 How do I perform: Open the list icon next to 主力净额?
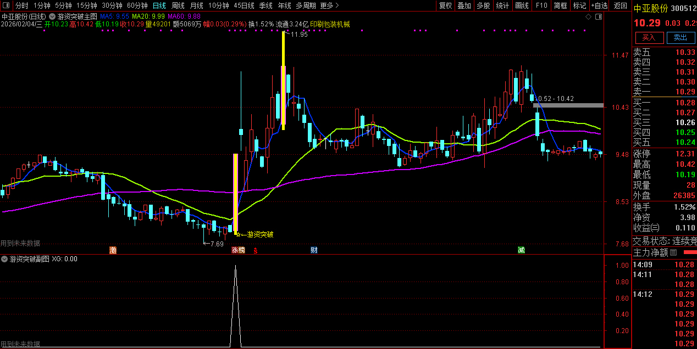click(673, 252)
